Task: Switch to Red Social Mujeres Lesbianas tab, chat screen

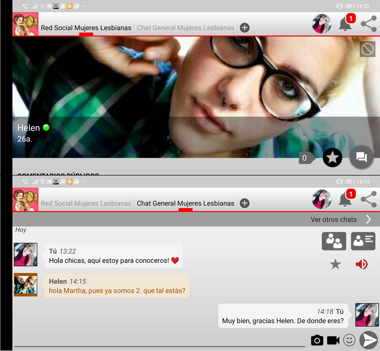Action: [86, 203]
